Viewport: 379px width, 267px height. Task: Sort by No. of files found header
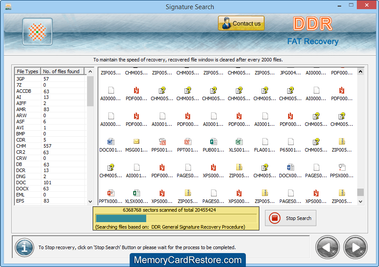click(62, 71)
